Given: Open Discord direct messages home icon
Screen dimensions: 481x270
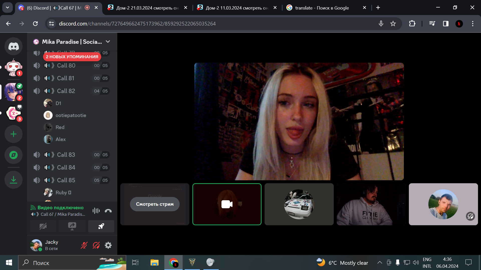Looking at the screenshot, I should (x=14, y=46).
